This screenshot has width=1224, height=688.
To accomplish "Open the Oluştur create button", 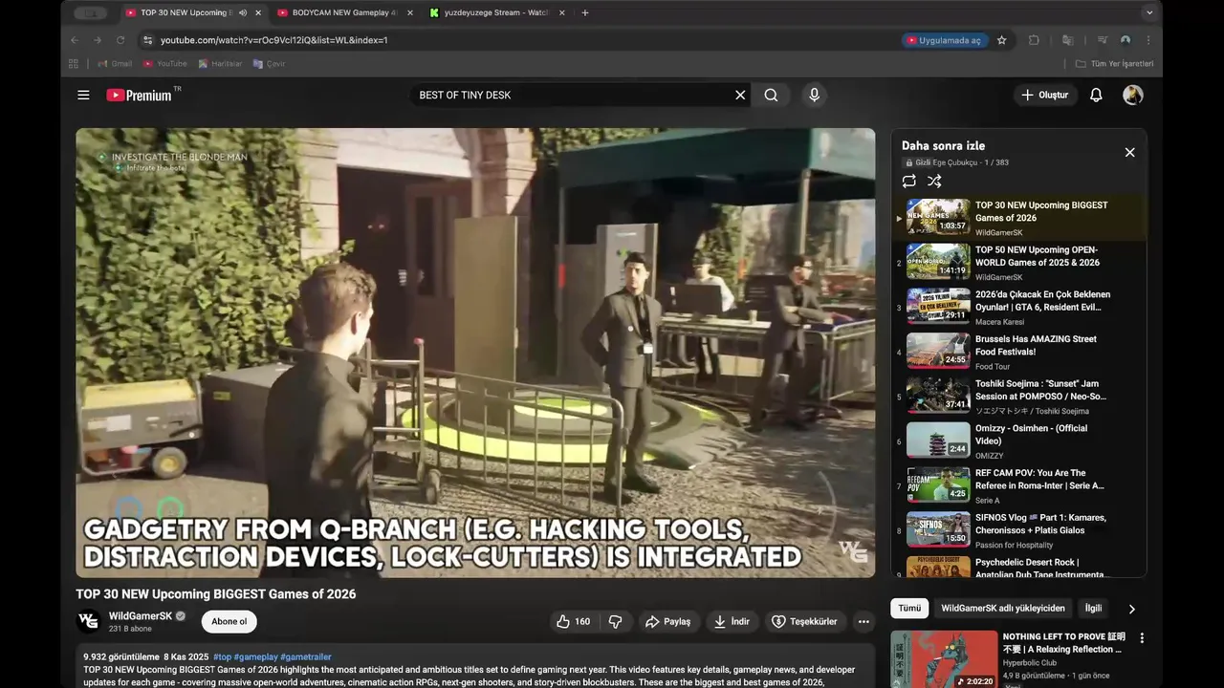I will (1044, 95).
